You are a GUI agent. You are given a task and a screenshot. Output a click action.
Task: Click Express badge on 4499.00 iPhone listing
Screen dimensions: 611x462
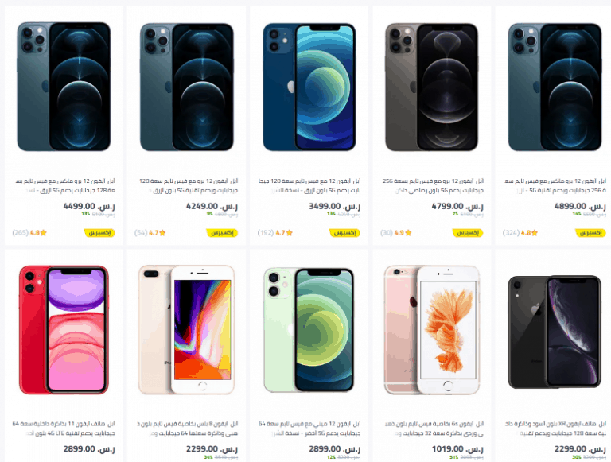pyautogui.click(x=99, y=233)
